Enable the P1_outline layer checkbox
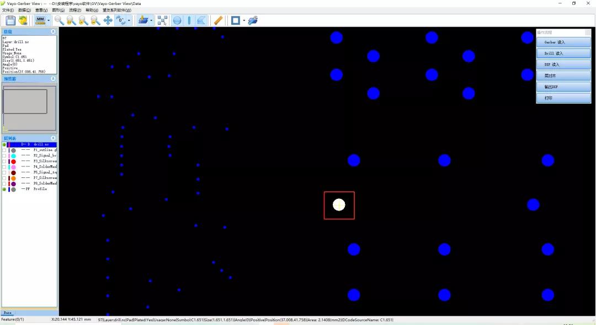Viewport: 596px width, 325px height. [4, 150]
